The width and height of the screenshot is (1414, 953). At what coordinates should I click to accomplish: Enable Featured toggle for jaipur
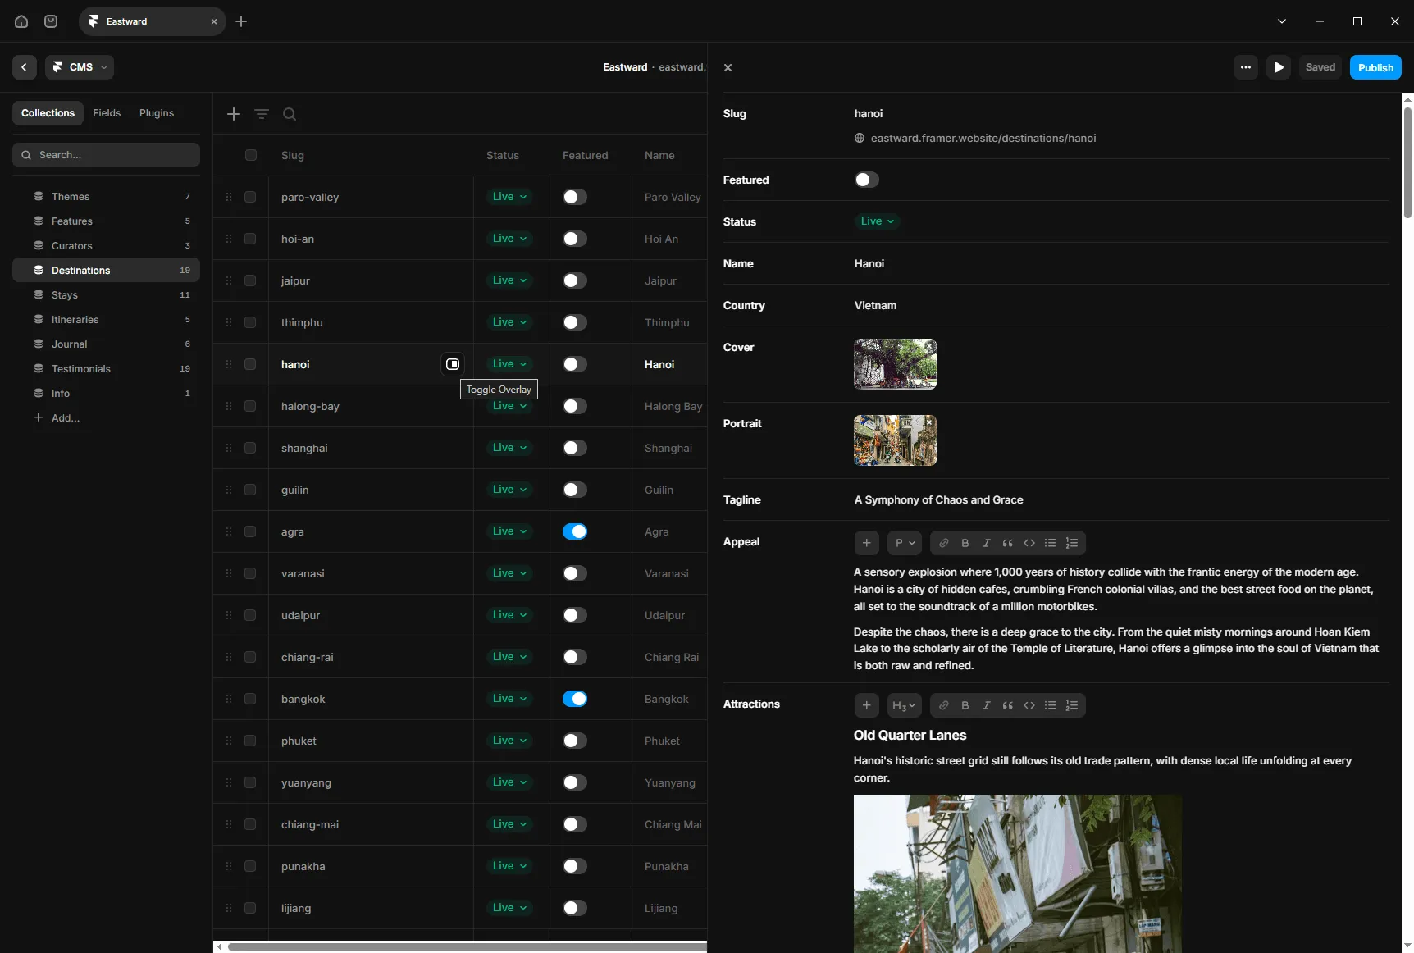575,280
